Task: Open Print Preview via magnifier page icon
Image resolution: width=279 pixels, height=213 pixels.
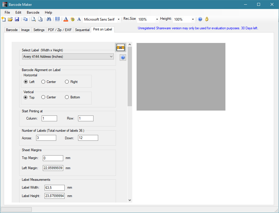Action: point(33,19)
